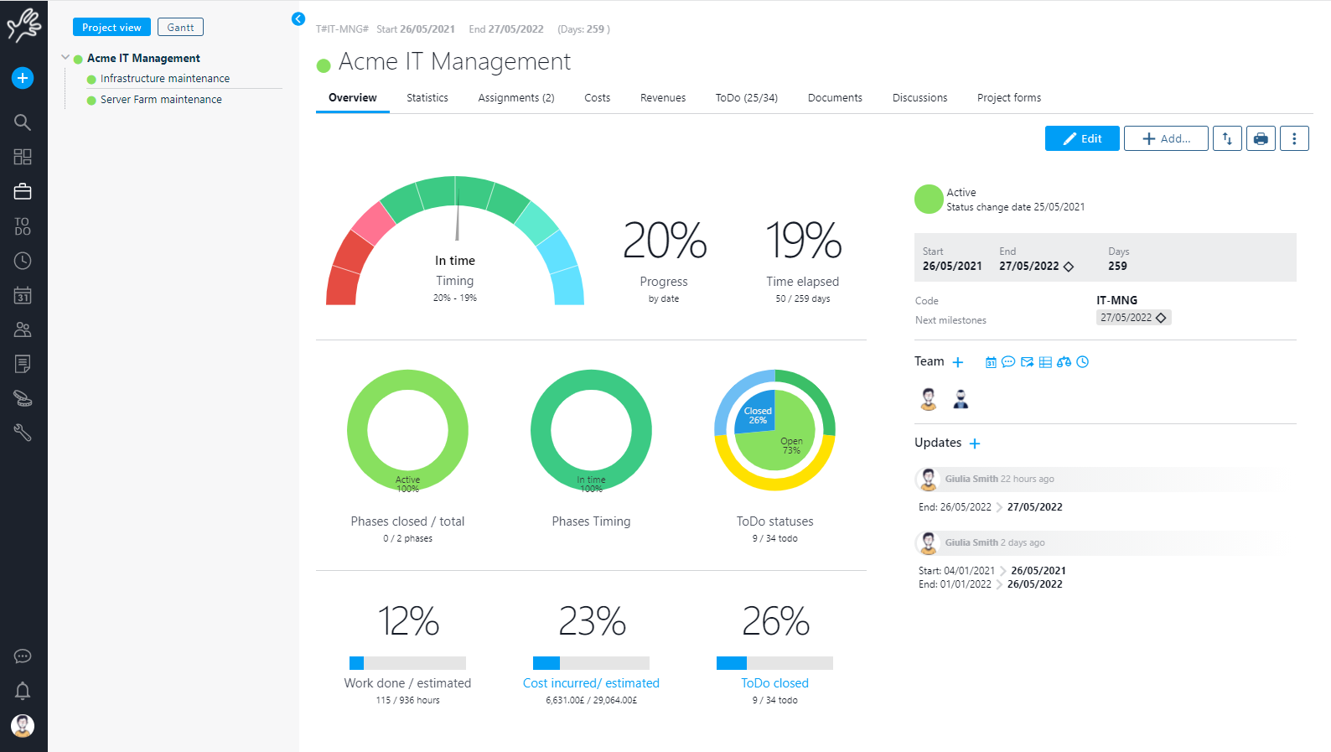Click the blue plus create button in sidebar

click(x=23, y=78)
